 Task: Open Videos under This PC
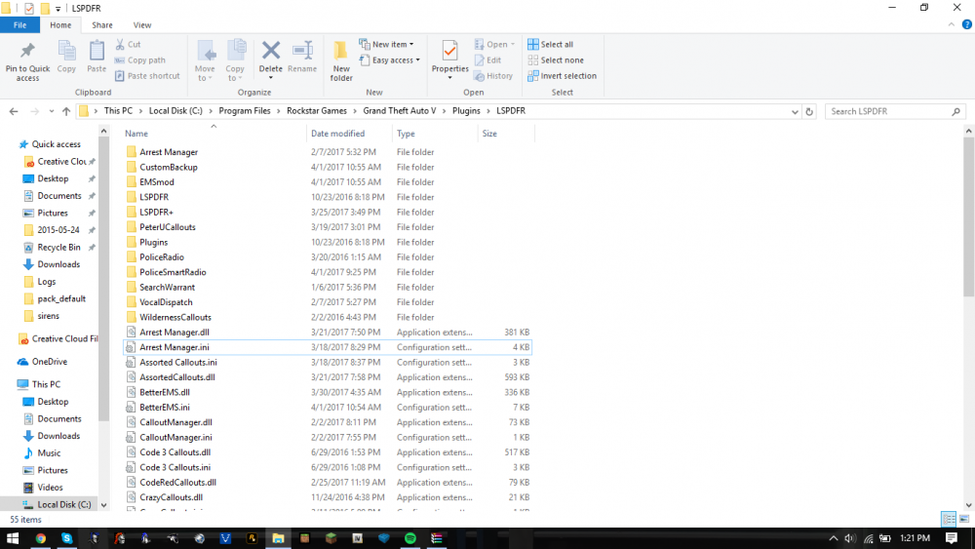point(50,488)
